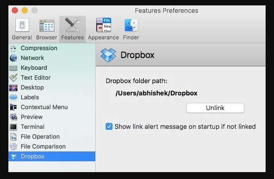The image size is (274, 179).
Task: Open Contextual Menu settings
Action: 52,107
